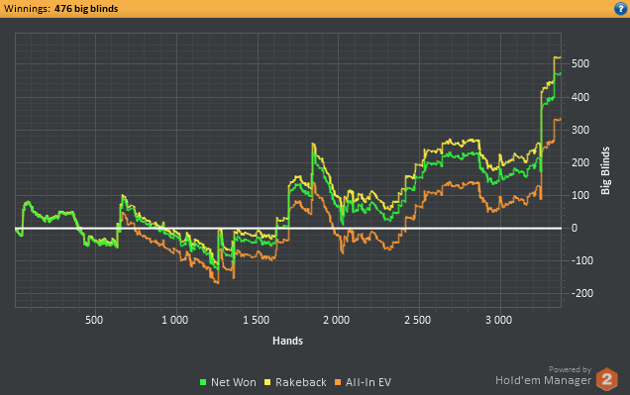Click the -200 y-axis label
Image resolution: width=630 pixels, height=395 pixels.
click(582, 293)
